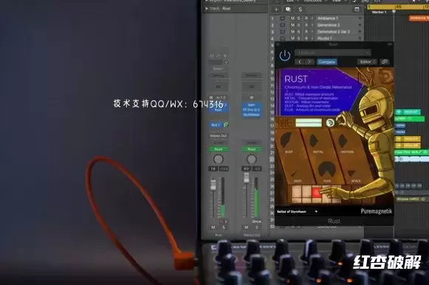Open the Editor view dropdown in plugin header
This screenshot has width=429, height=285.
click(368, 62)
